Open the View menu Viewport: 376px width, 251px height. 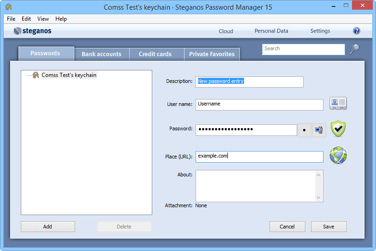[43, 19]
